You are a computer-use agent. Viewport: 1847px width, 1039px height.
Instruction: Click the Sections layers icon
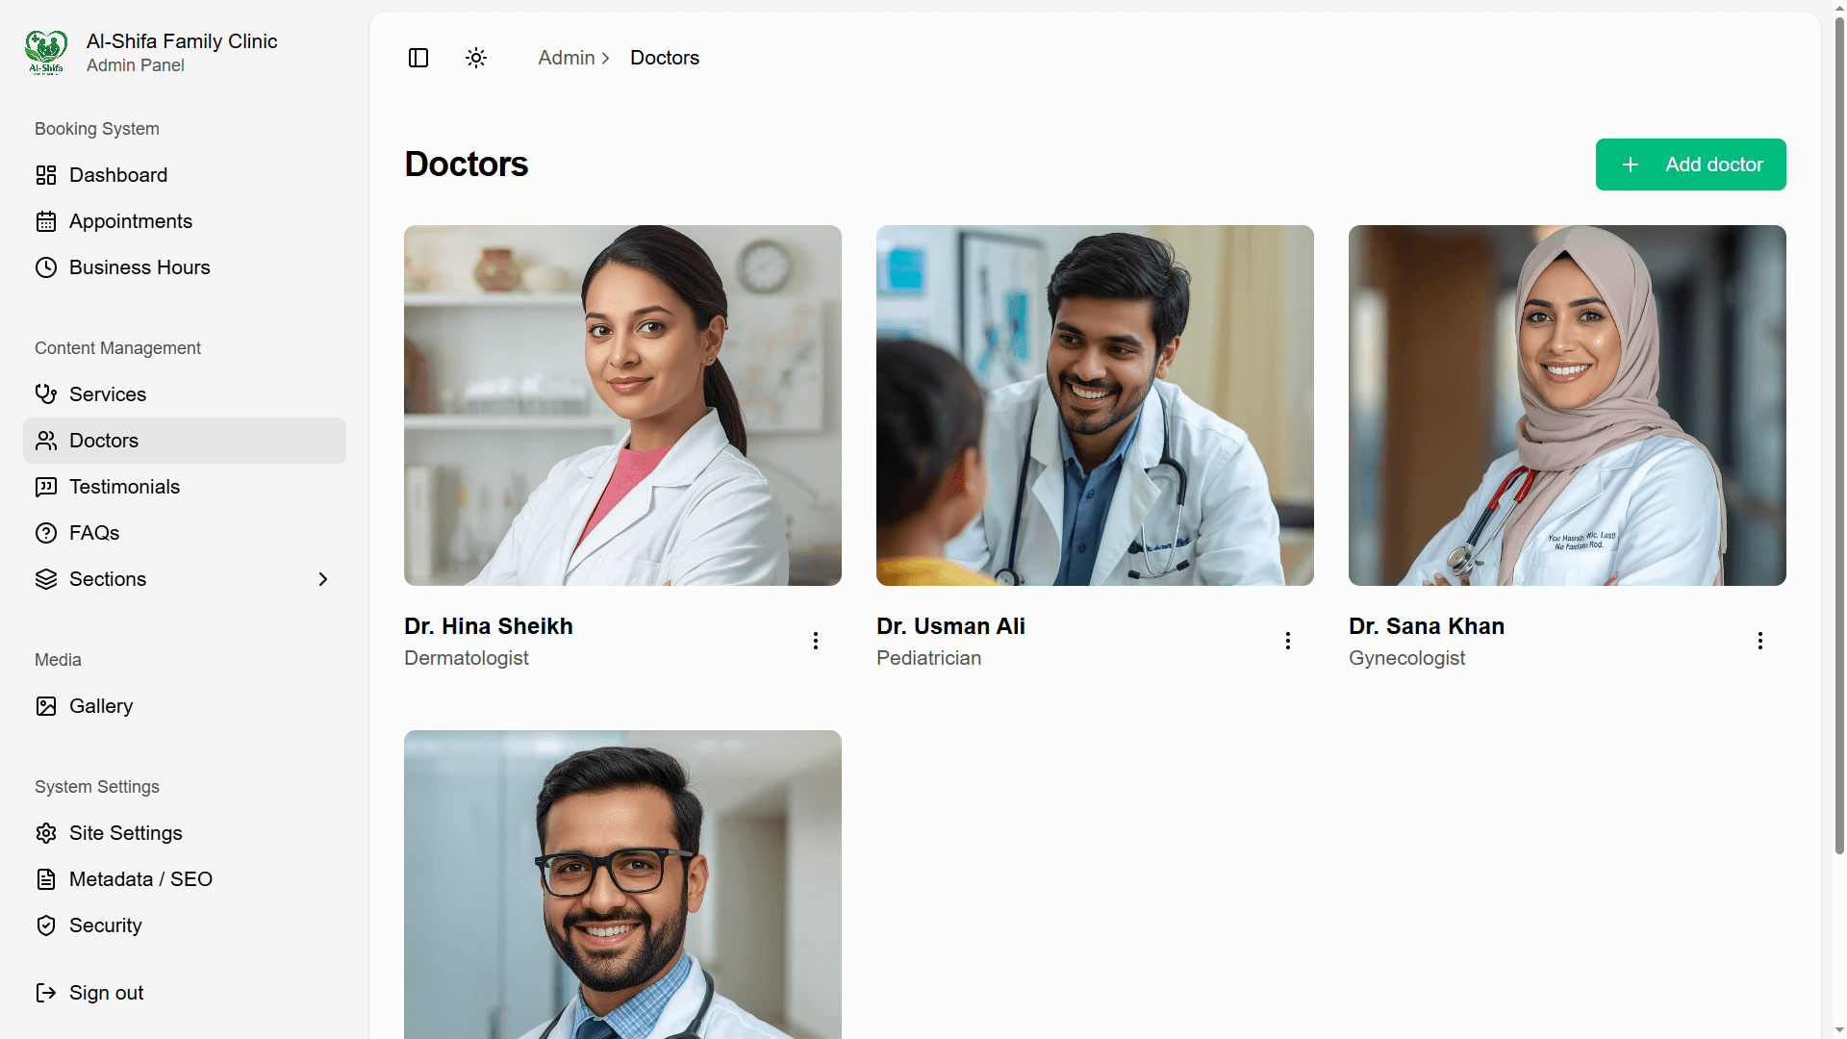point(46,579)
